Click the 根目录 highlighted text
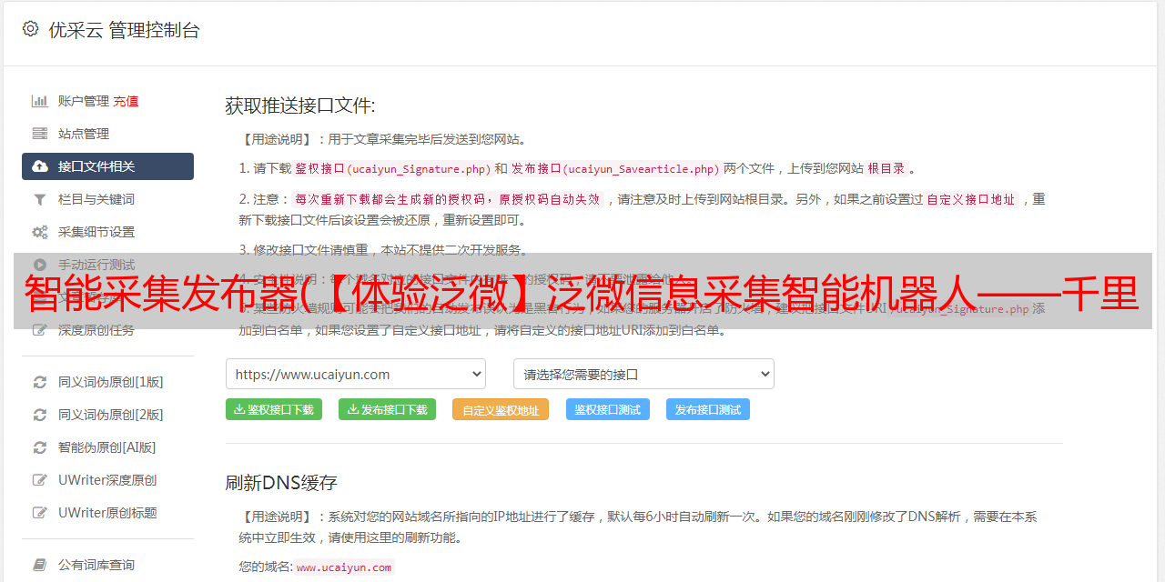 [x=886, y=168]
